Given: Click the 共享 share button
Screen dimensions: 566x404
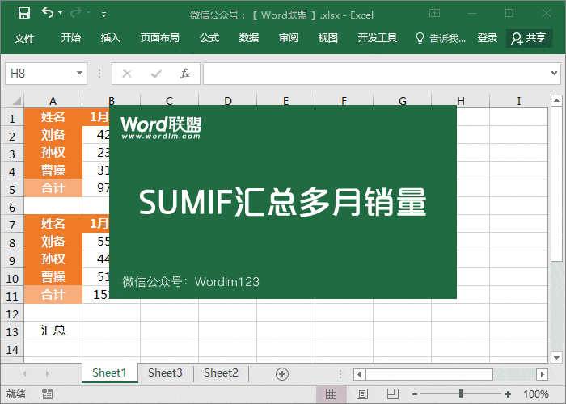Looking at the screenshot, I should coord(529,38).
